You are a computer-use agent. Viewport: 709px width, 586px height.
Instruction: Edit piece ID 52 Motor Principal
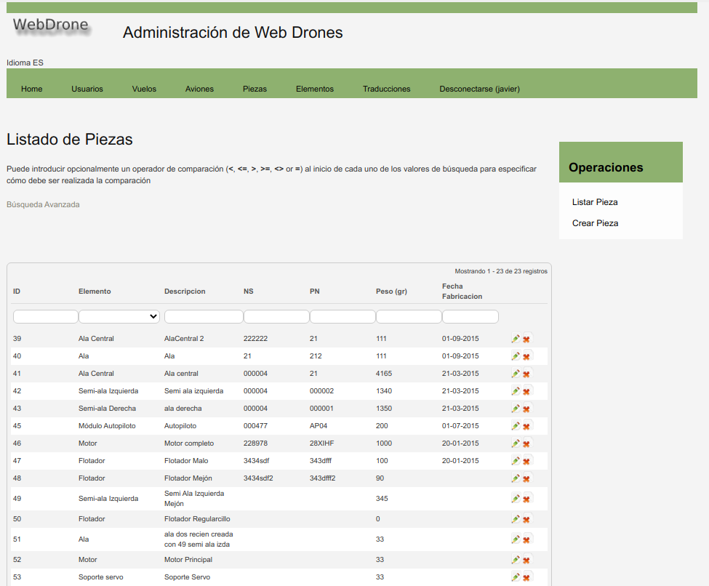tap(516, 560)
